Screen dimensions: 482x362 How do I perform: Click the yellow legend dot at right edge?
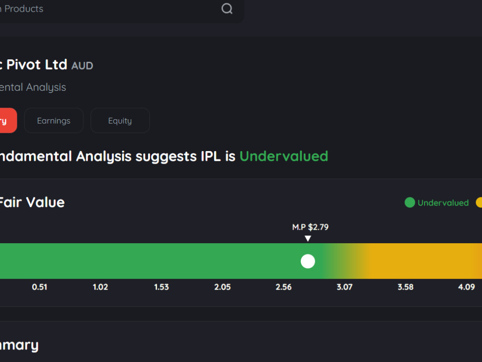(x=479, y=203)
